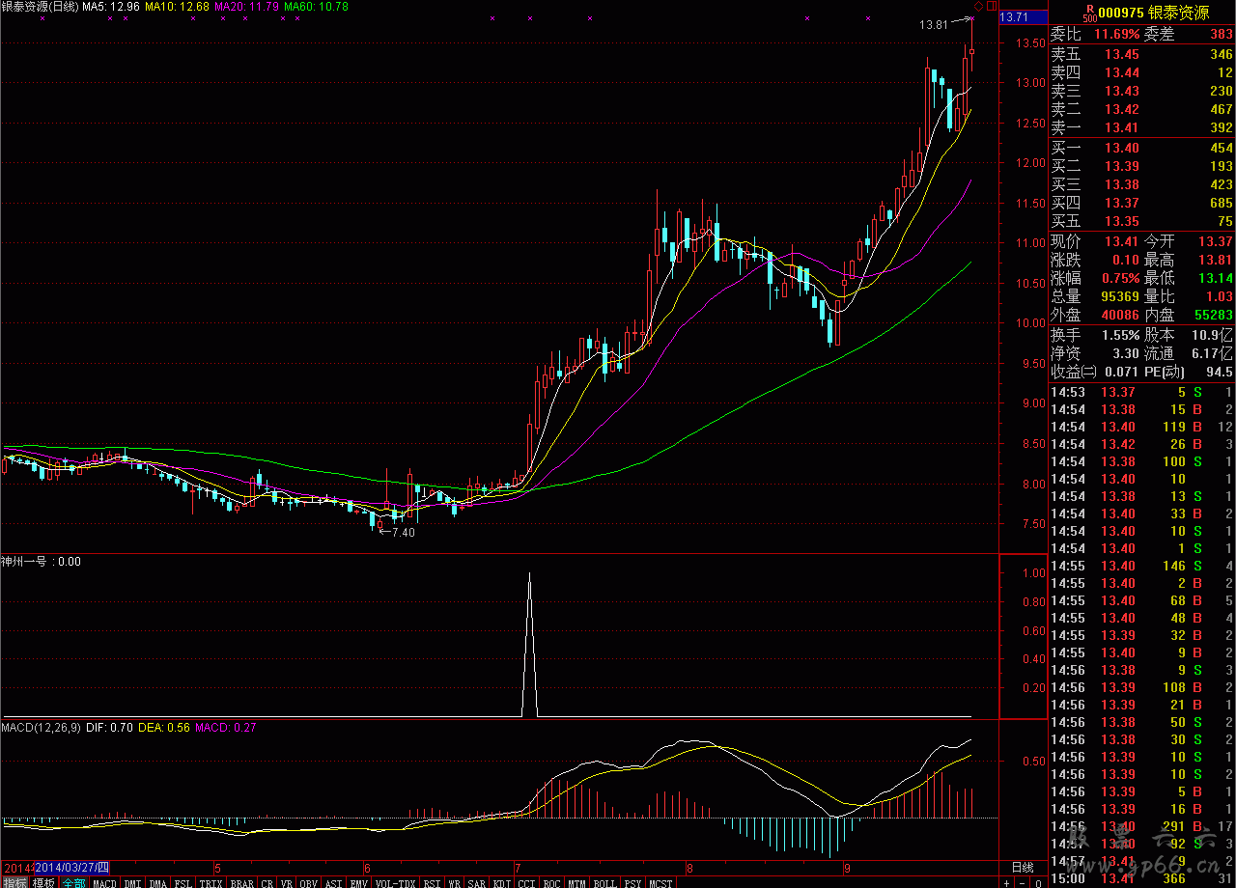Select the MACD indicator tab
Viewport: 1236px width, 888px height.
click(104, 882)
